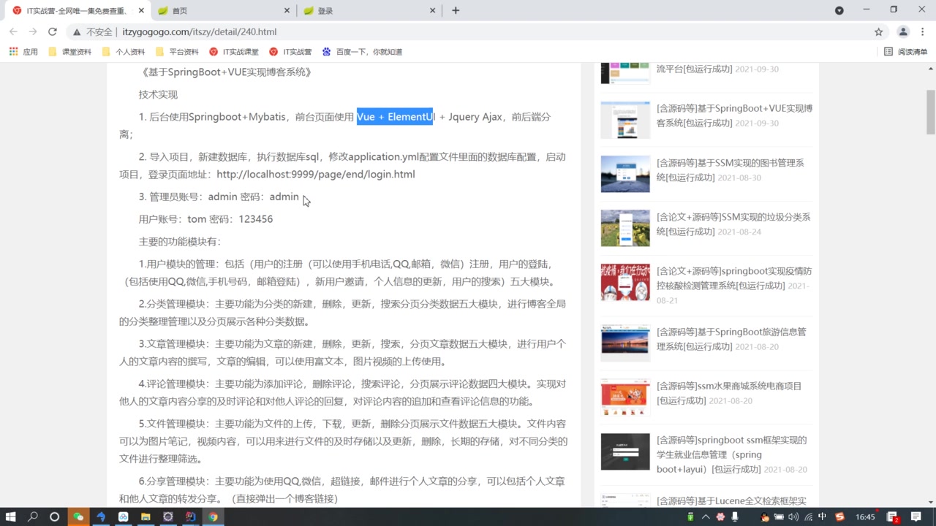
Task: Click the 学生就业信息管理 article thumbnail
Action: coord(625,451)
